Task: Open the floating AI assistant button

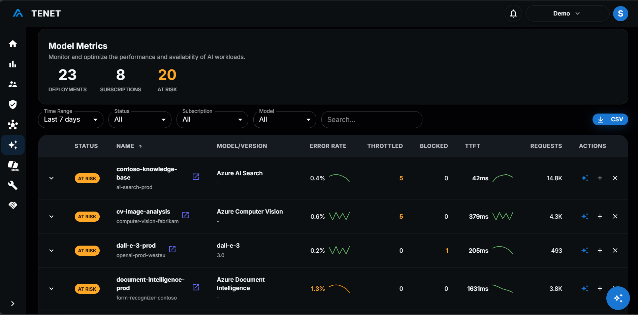Action: [618, 298]
